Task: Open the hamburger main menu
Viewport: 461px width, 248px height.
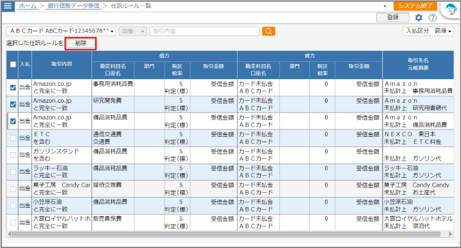Action: click(8, 6)
